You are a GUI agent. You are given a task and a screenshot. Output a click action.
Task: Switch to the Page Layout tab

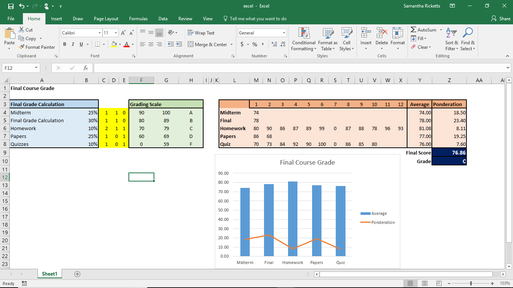click(106, 18)
